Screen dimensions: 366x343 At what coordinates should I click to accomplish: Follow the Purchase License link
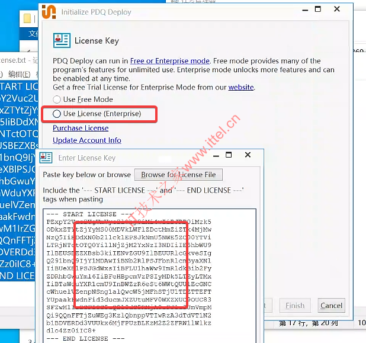coord(81,128)
